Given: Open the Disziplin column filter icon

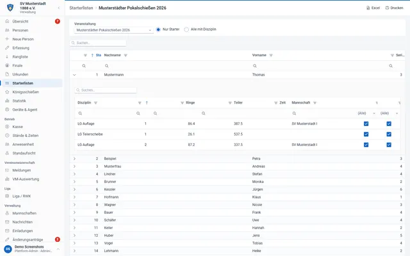Looking at the screenshot, I should point(95,103).
